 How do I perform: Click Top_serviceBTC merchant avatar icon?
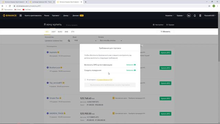tap(47, 83)
